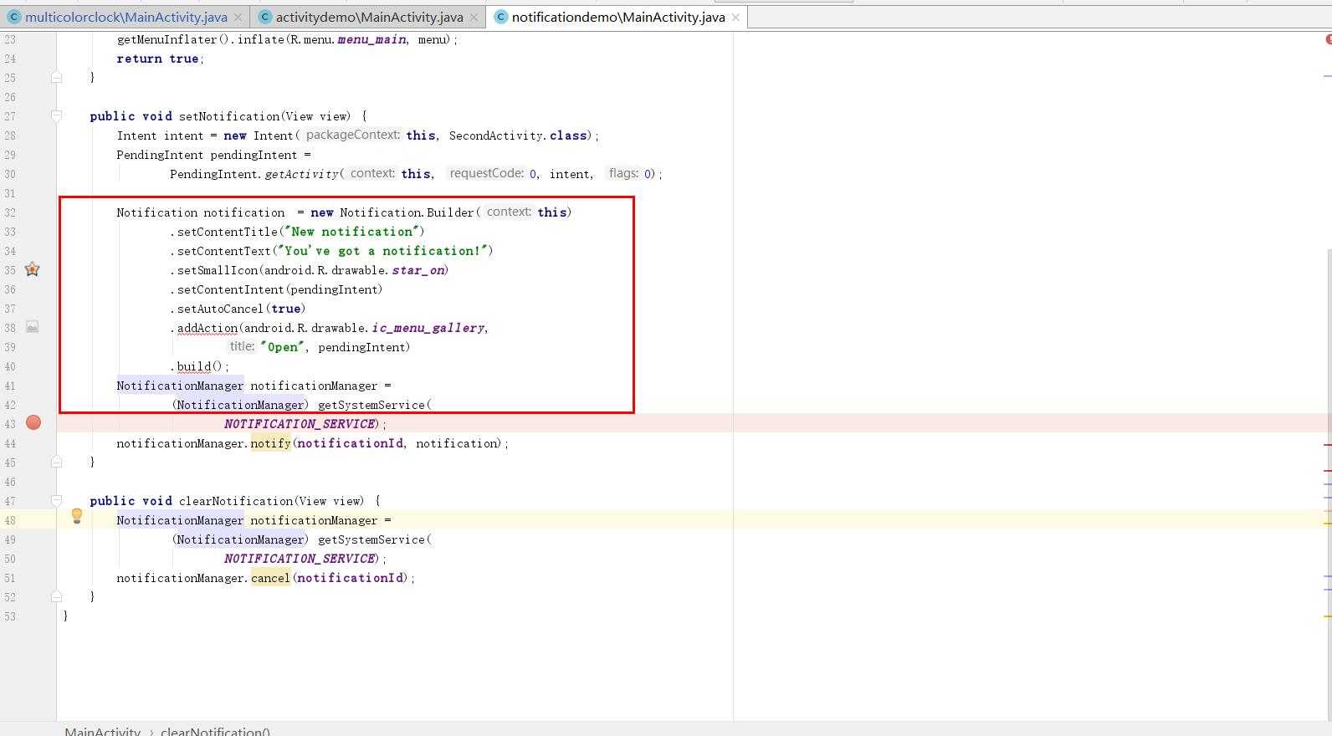Click NOTIFICATION_SERVICE constant on line 43
This screenshot has width=1332, height=736.
pos(300,424)
